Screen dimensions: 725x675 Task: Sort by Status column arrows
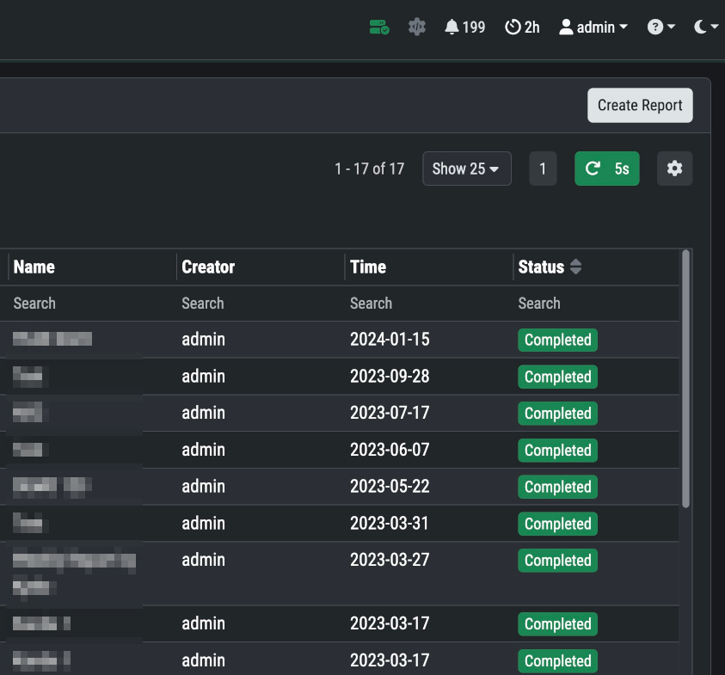[x=576, y=267]
